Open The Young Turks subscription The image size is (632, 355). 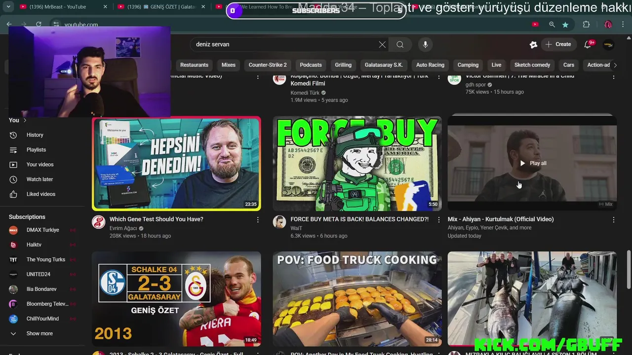click(45, 259)
